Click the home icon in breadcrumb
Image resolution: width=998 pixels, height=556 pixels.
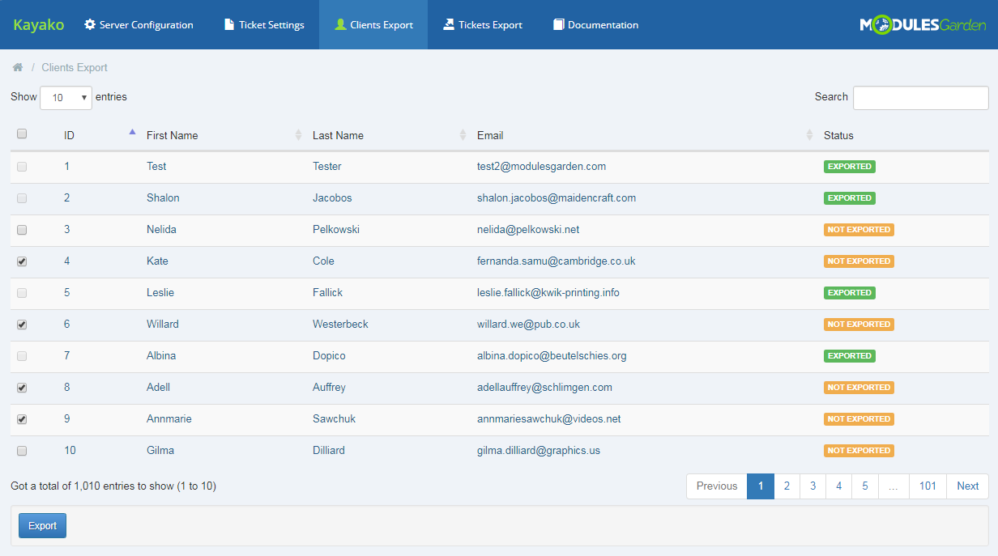[x=18, y=68]
